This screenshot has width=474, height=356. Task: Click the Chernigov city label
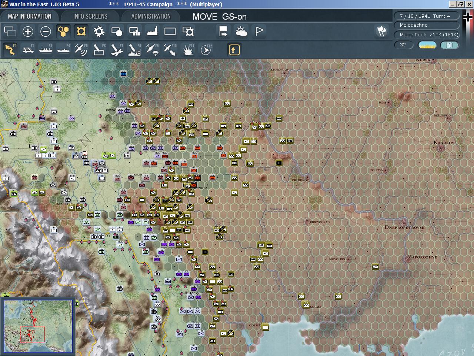pos(280,70)
